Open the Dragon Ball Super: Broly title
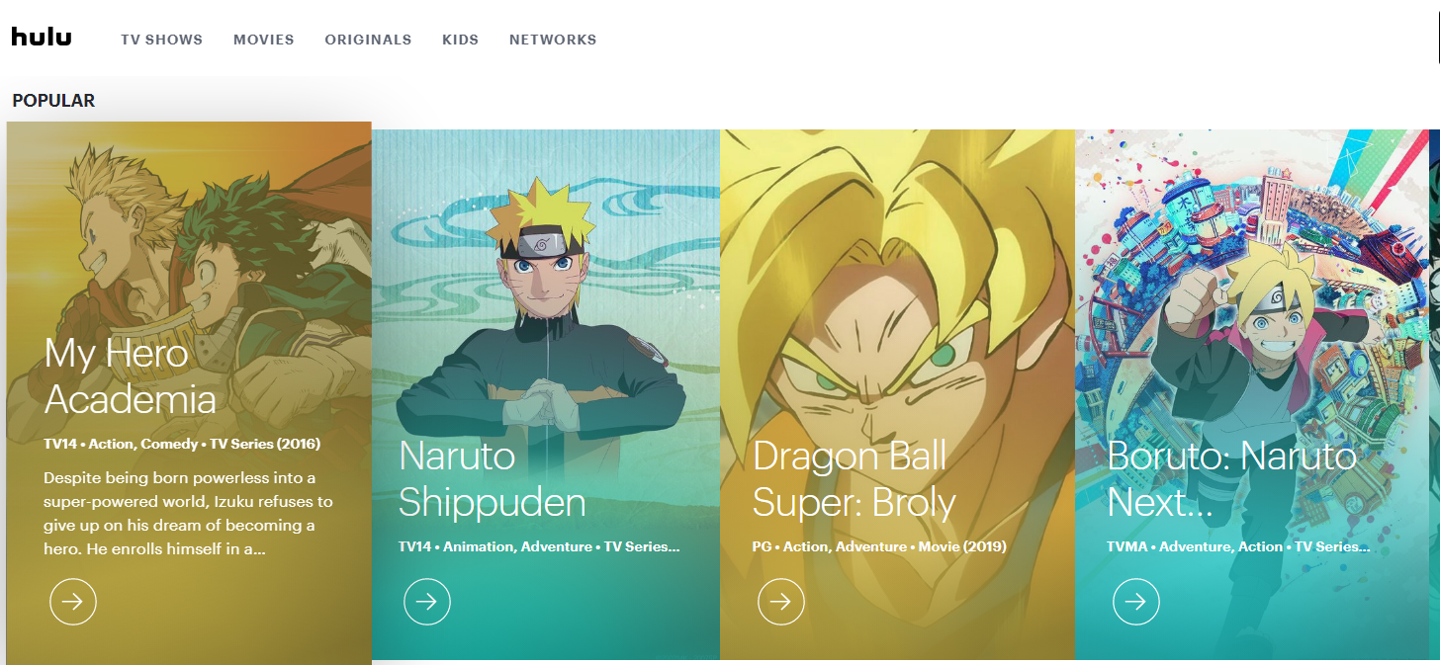 [x=855, y=479]
